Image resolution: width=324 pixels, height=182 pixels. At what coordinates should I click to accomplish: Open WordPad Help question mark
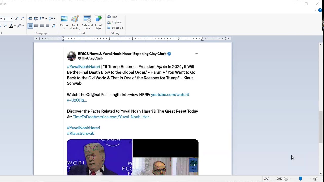pyautogui.click(x=320, y=10)
